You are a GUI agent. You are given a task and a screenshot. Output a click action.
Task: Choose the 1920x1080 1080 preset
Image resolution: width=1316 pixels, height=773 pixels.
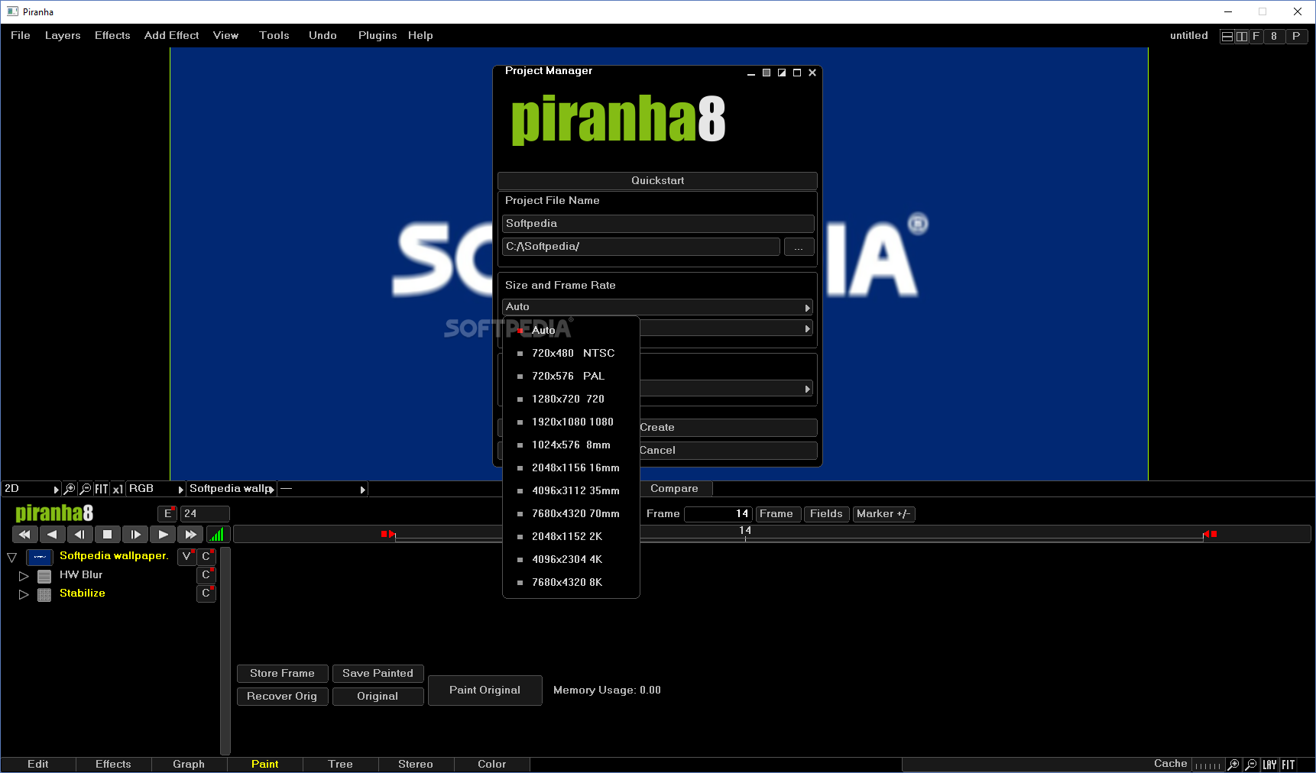point(571,422)
